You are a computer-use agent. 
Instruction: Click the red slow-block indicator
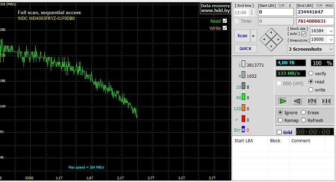243,118
